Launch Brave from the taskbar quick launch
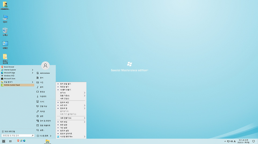 click(18, 141)
